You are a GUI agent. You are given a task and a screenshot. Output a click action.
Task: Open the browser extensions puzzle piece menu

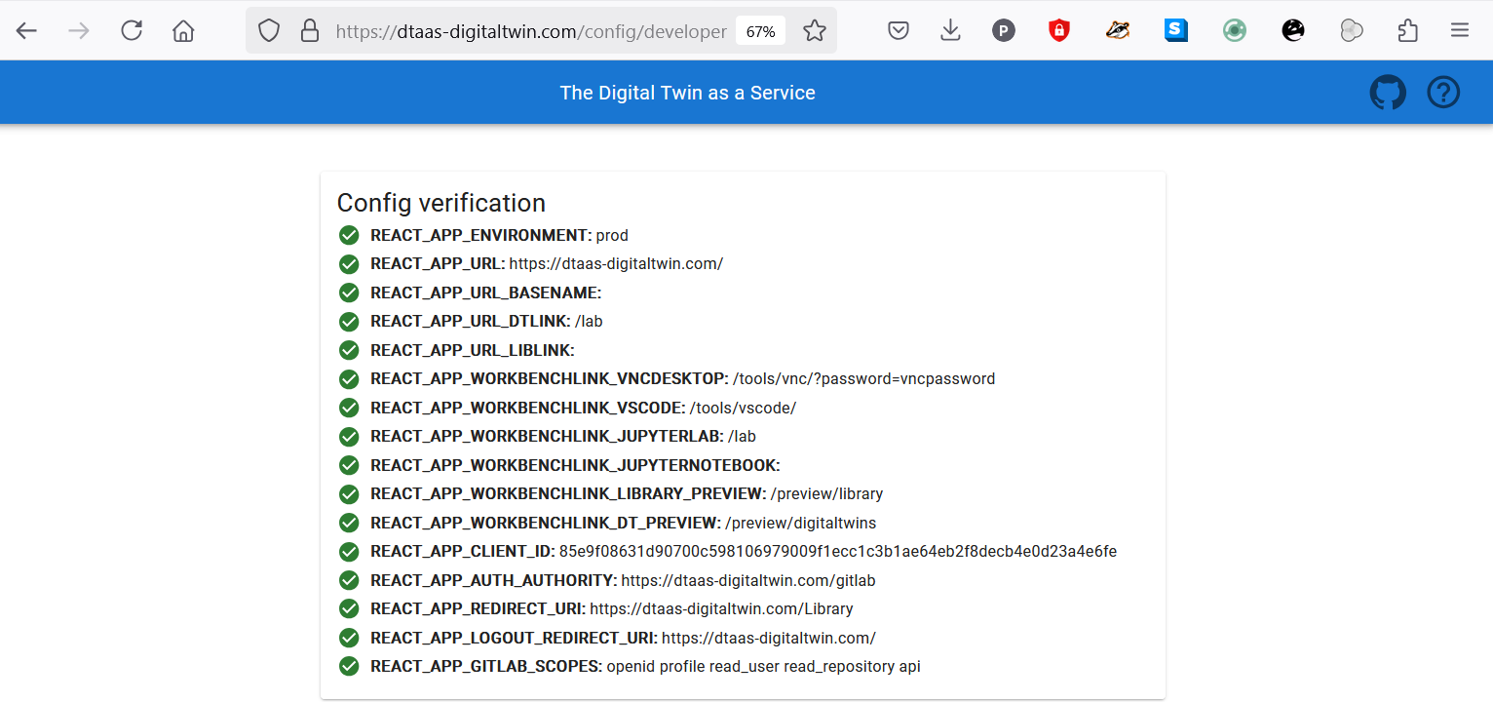[1407, 30]
